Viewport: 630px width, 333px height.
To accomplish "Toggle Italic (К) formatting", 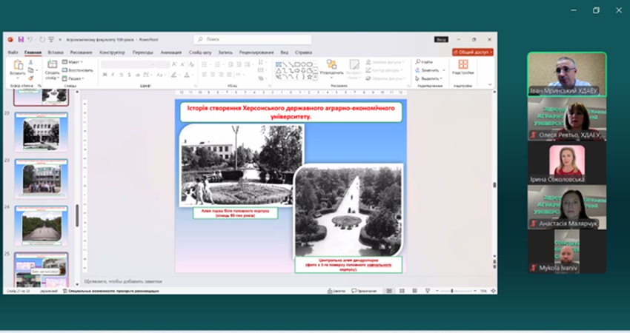I will 113,75.
